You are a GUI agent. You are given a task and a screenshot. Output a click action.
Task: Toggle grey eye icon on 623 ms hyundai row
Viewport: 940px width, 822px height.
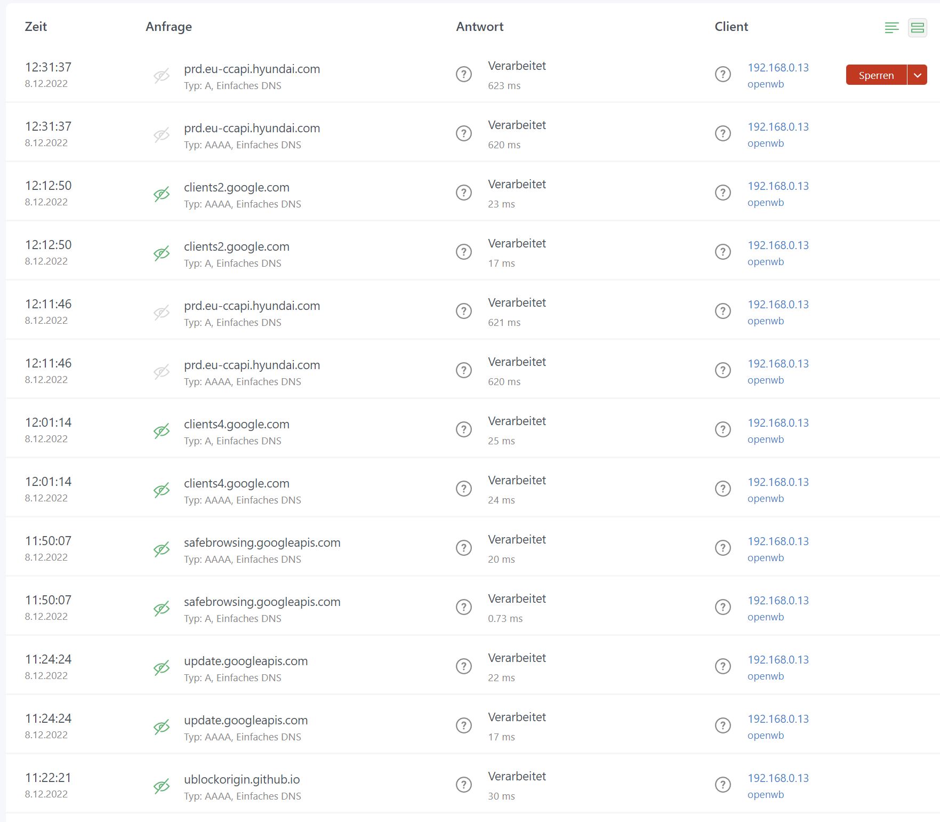[x=162, y=76]
